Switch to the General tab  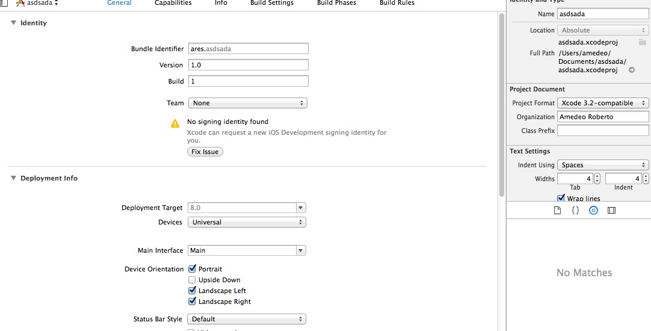tap(119, 3)
